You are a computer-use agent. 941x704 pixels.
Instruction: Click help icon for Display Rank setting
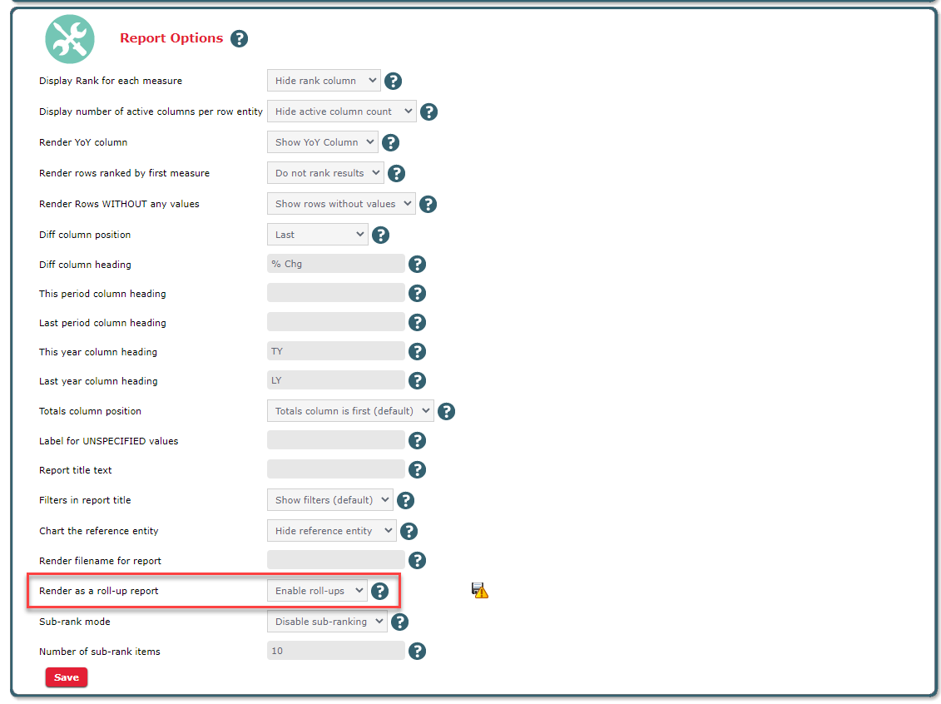pyautogui.click(x=394, y=81)
